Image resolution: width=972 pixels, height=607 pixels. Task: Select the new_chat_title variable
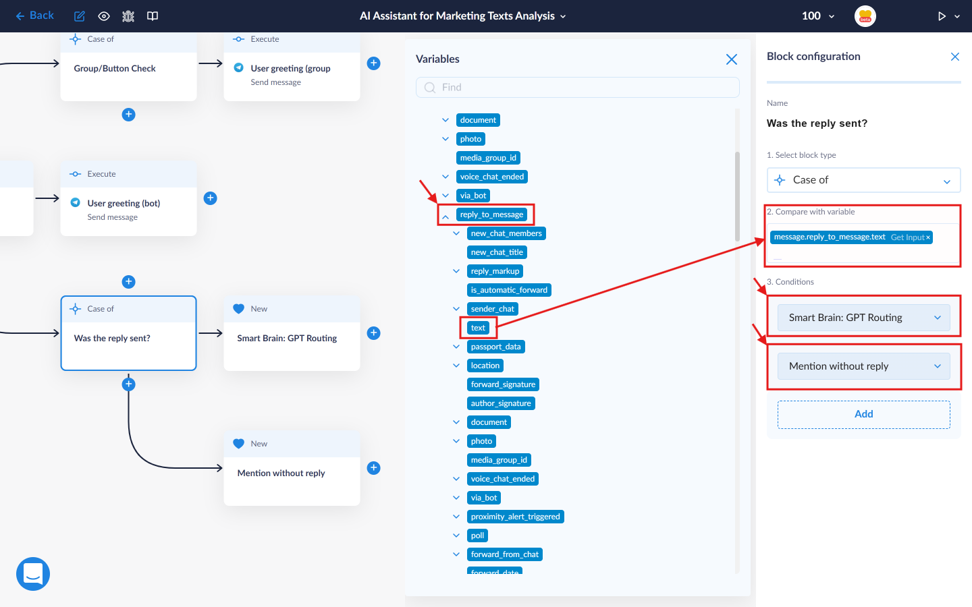(497, 252)
